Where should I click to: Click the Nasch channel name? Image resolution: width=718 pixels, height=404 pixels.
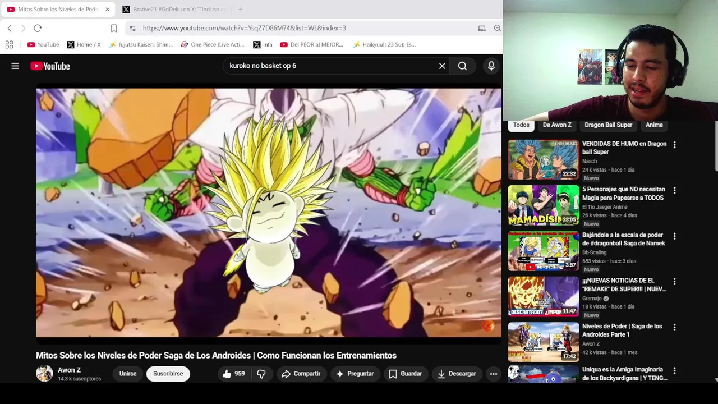tap(590, 161)
